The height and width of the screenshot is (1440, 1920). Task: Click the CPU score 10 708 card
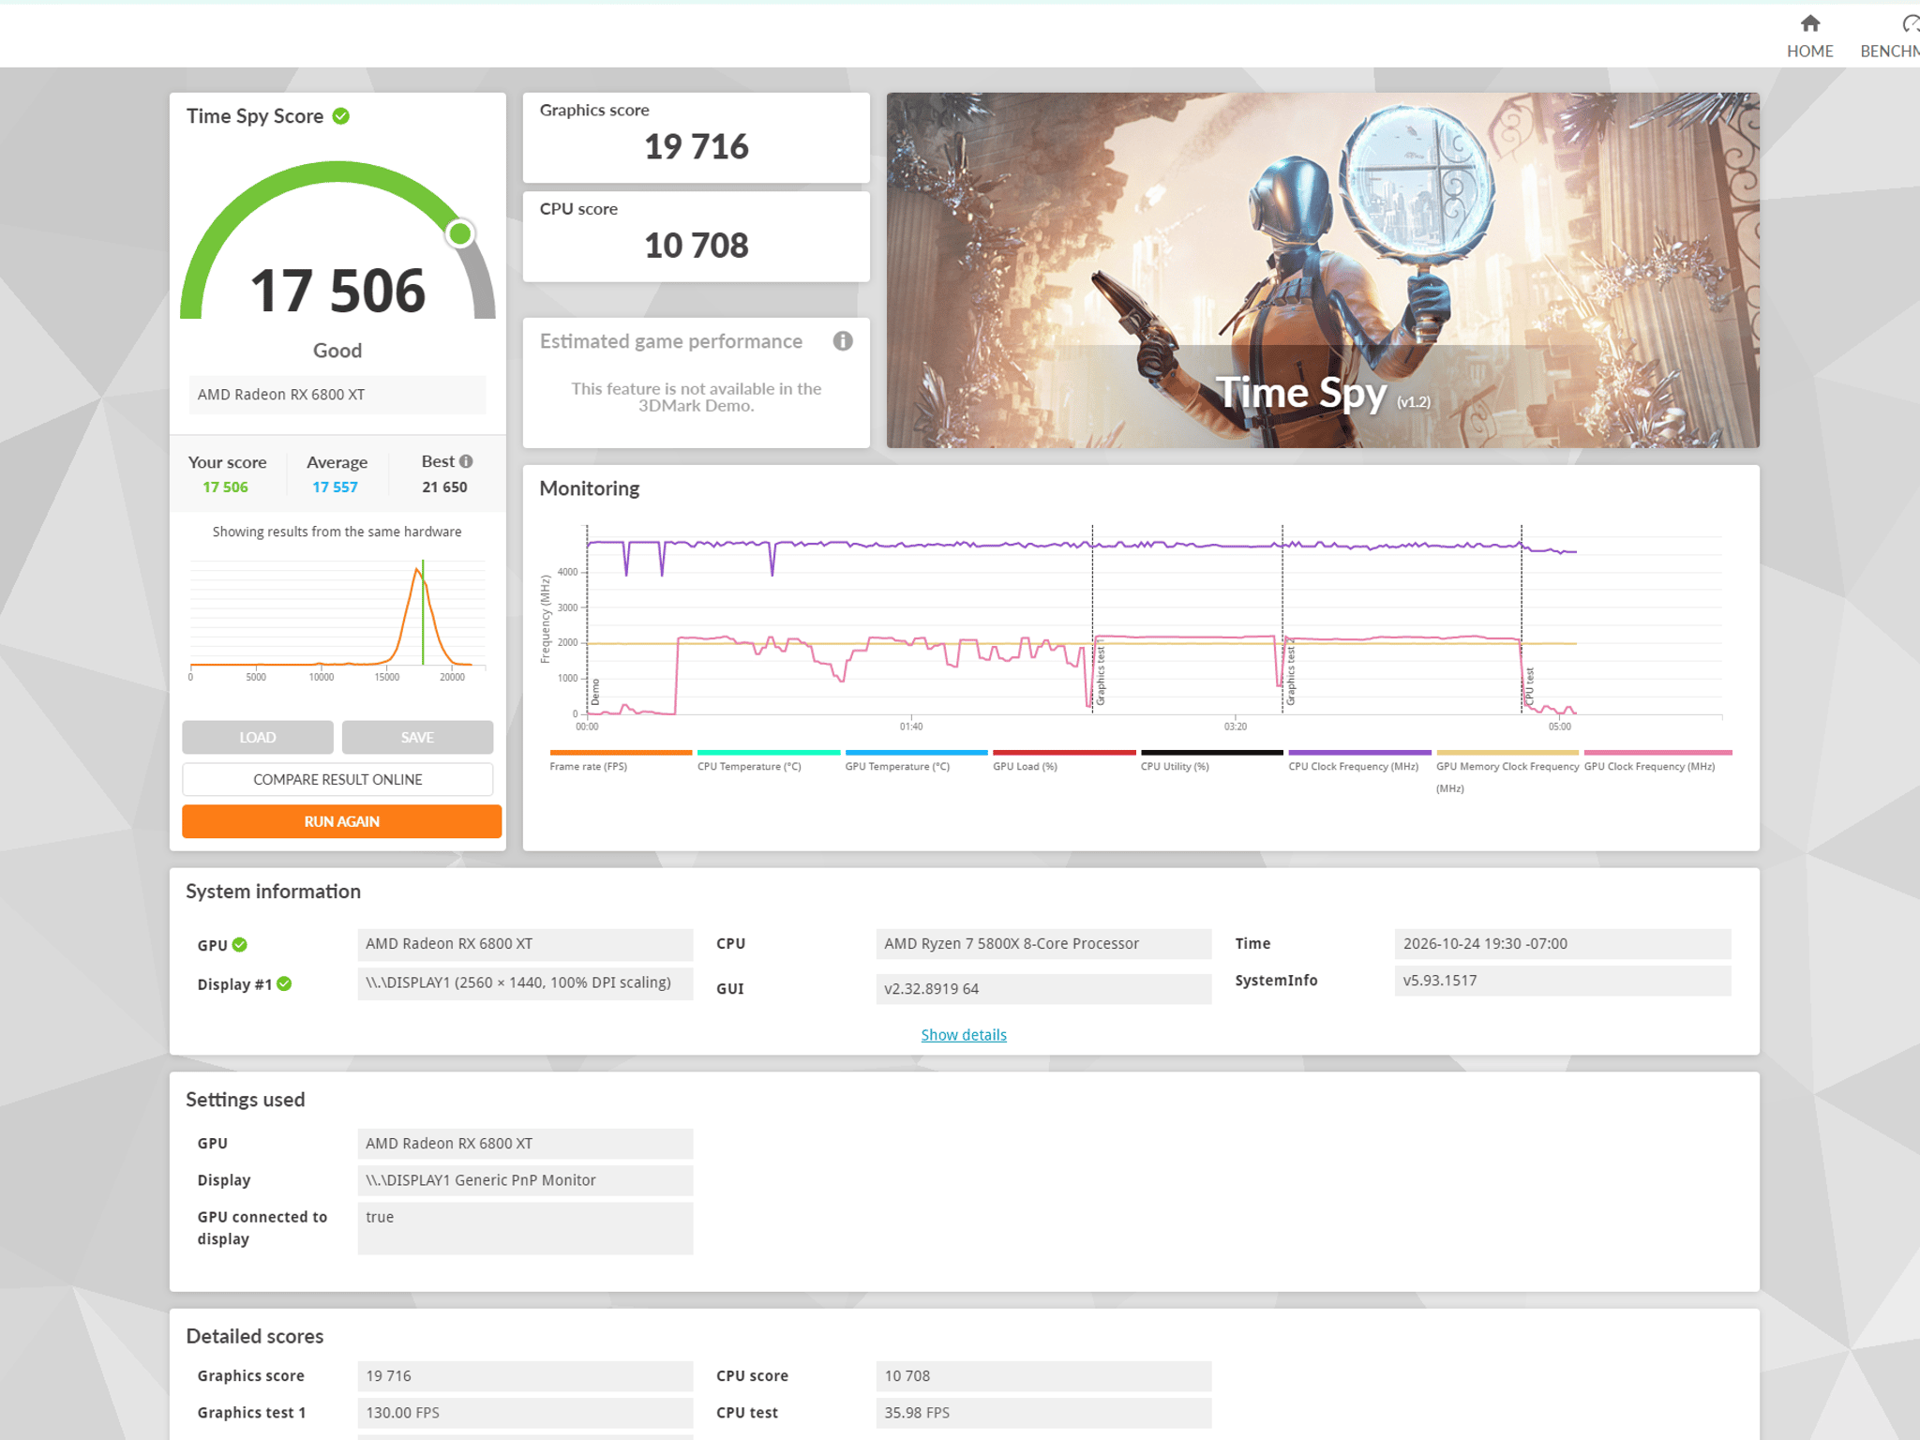click(696, 236)
